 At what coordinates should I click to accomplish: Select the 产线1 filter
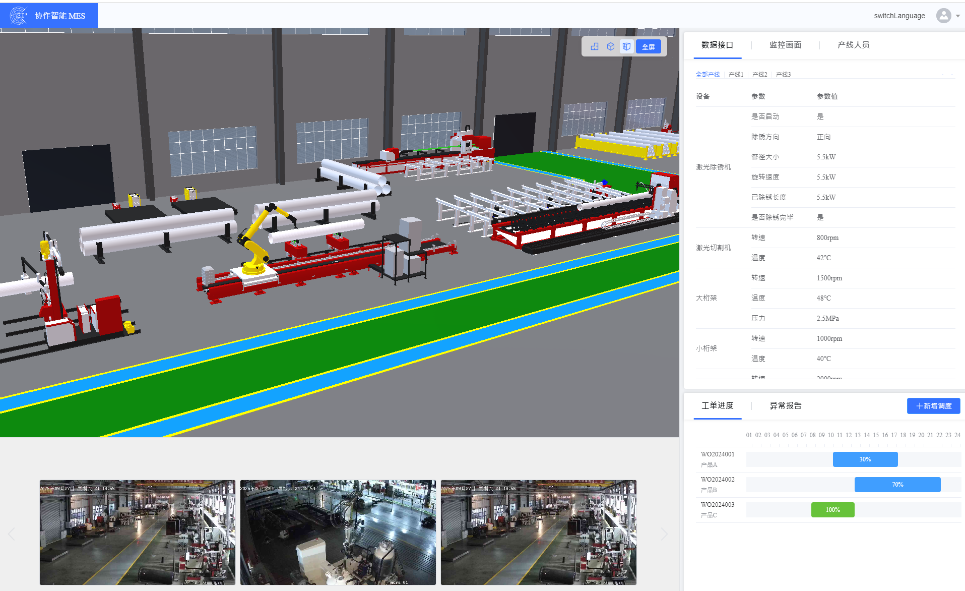736,75
